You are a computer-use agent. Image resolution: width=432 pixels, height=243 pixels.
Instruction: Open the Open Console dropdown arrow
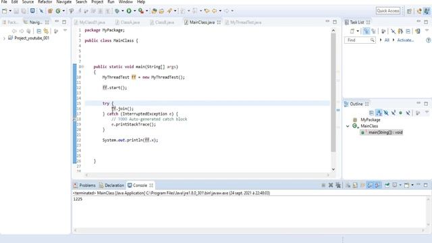[x=412, y=185]
